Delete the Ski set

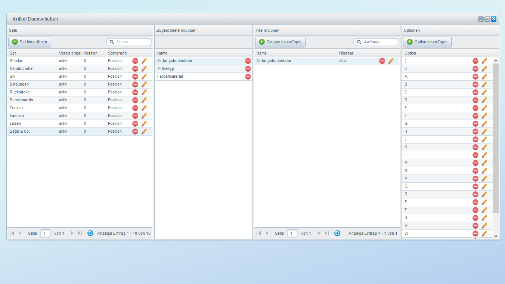coord(135,76)
